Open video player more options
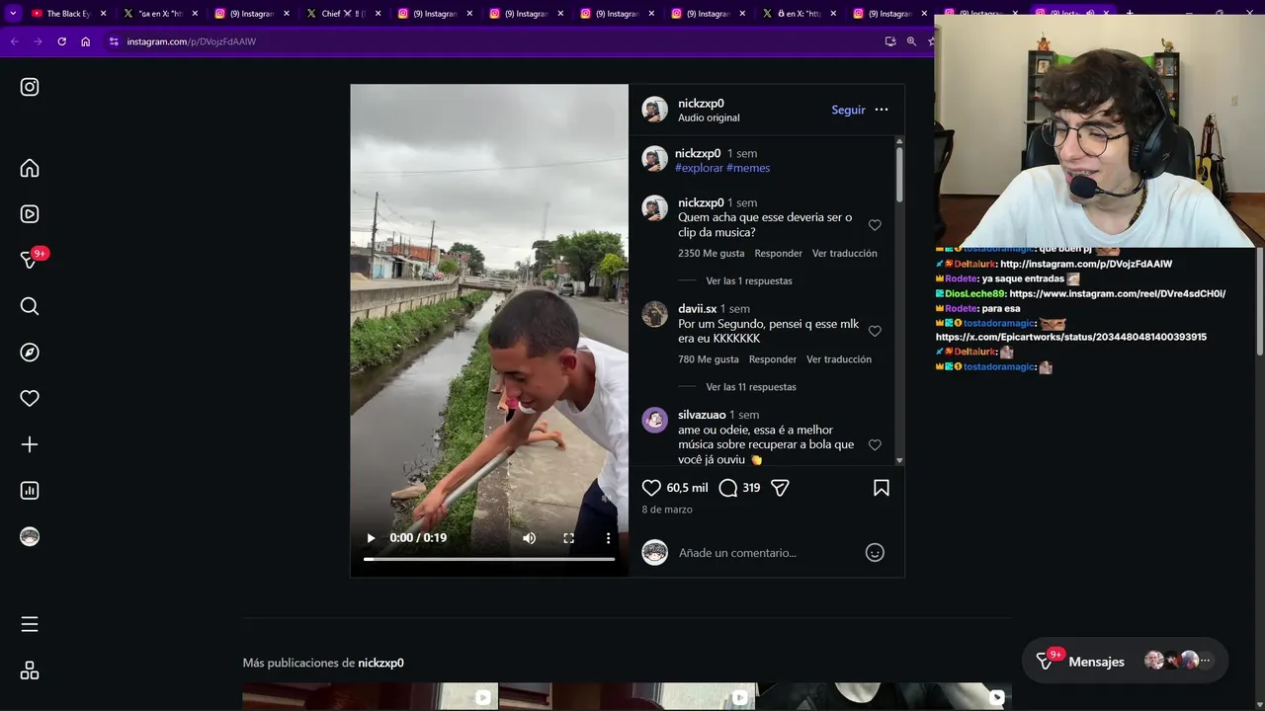Image resolution: width=1265 pixels, height=711 pixels. pos(608,538)
